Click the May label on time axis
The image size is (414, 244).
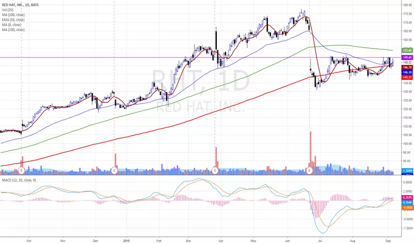coord(254,241)
